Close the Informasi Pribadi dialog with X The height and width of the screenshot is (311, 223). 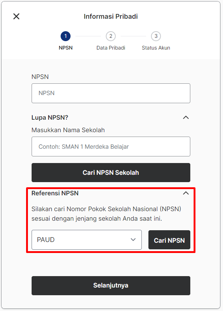pyautogui.click(x=16, y=16)
